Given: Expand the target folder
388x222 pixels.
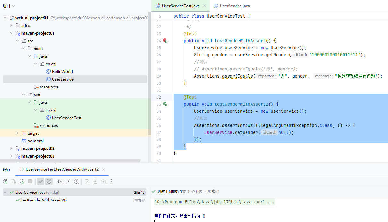Looking at the screenshot, I should click(x=17, y=133).
